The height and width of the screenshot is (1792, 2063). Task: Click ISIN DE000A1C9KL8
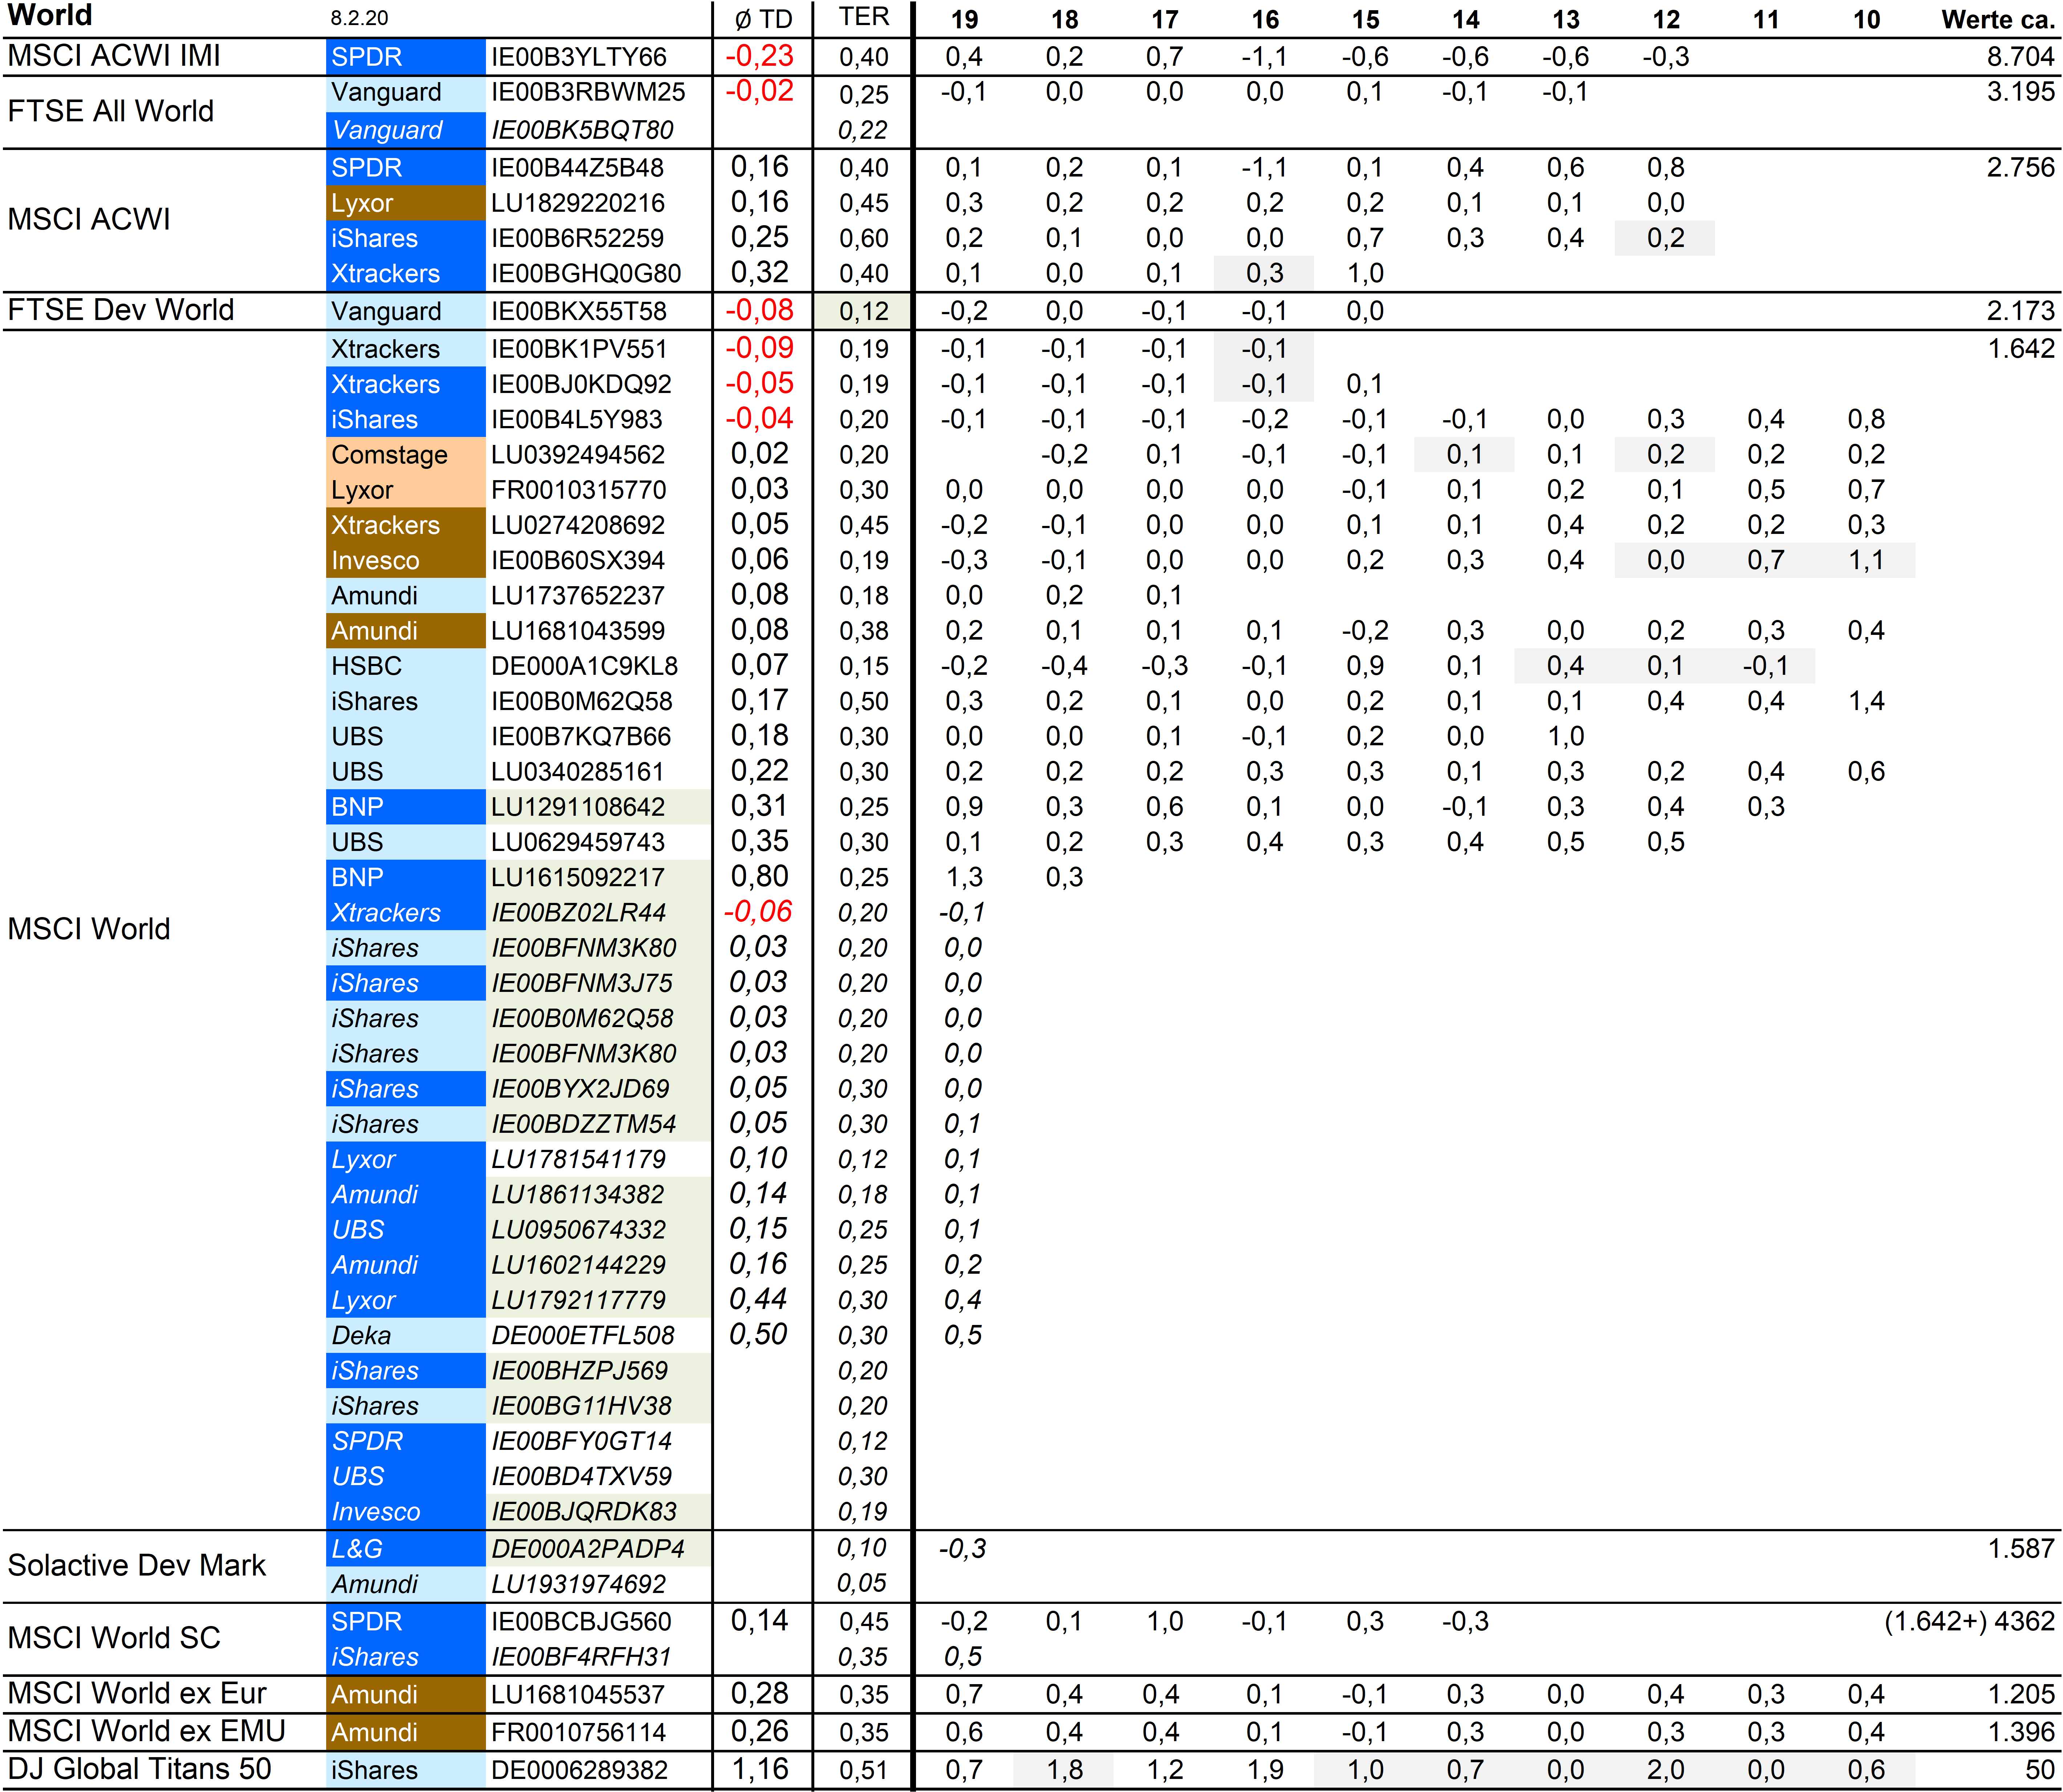pos(584,666)
